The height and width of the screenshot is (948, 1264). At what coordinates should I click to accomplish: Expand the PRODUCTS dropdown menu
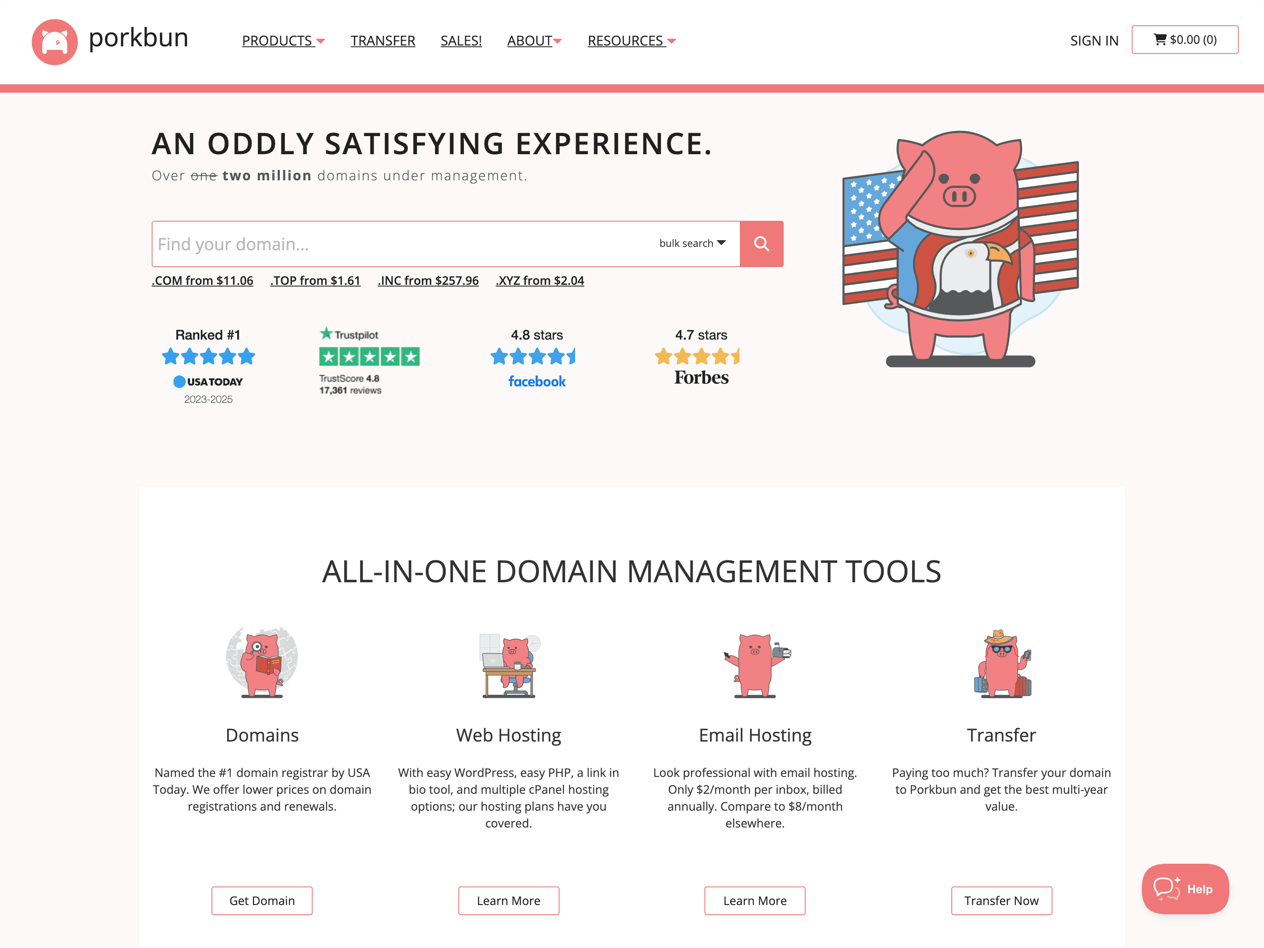(284, 40)
